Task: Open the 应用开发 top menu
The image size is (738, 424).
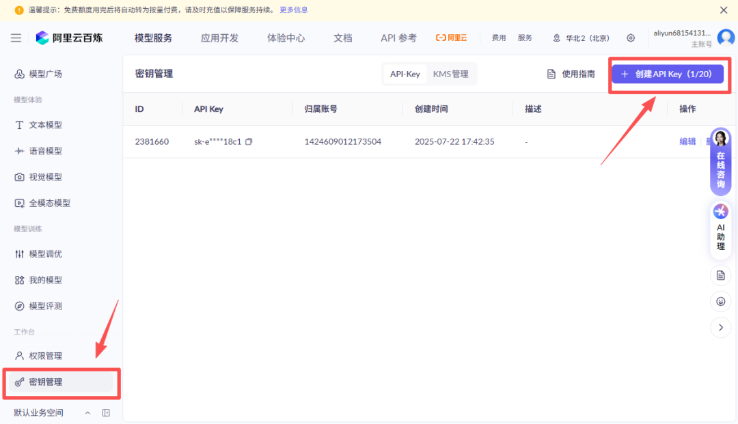Action: tap(219, 38)
